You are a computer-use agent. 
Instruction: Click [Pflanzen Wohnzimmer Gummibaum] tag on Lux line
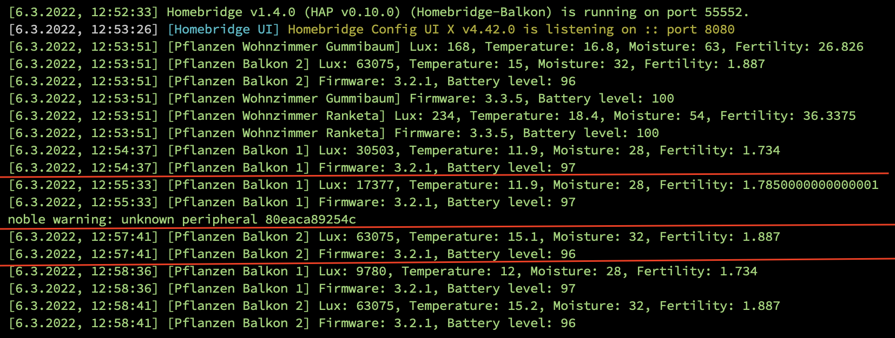284,46
